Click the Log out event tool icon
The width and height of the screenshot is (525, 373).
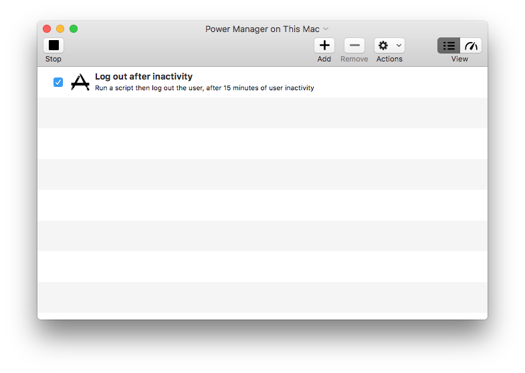coord(80,82)
